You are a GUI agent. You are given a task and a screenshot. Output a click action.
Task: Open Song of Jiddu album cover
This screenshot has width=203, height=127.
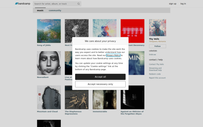49,31
